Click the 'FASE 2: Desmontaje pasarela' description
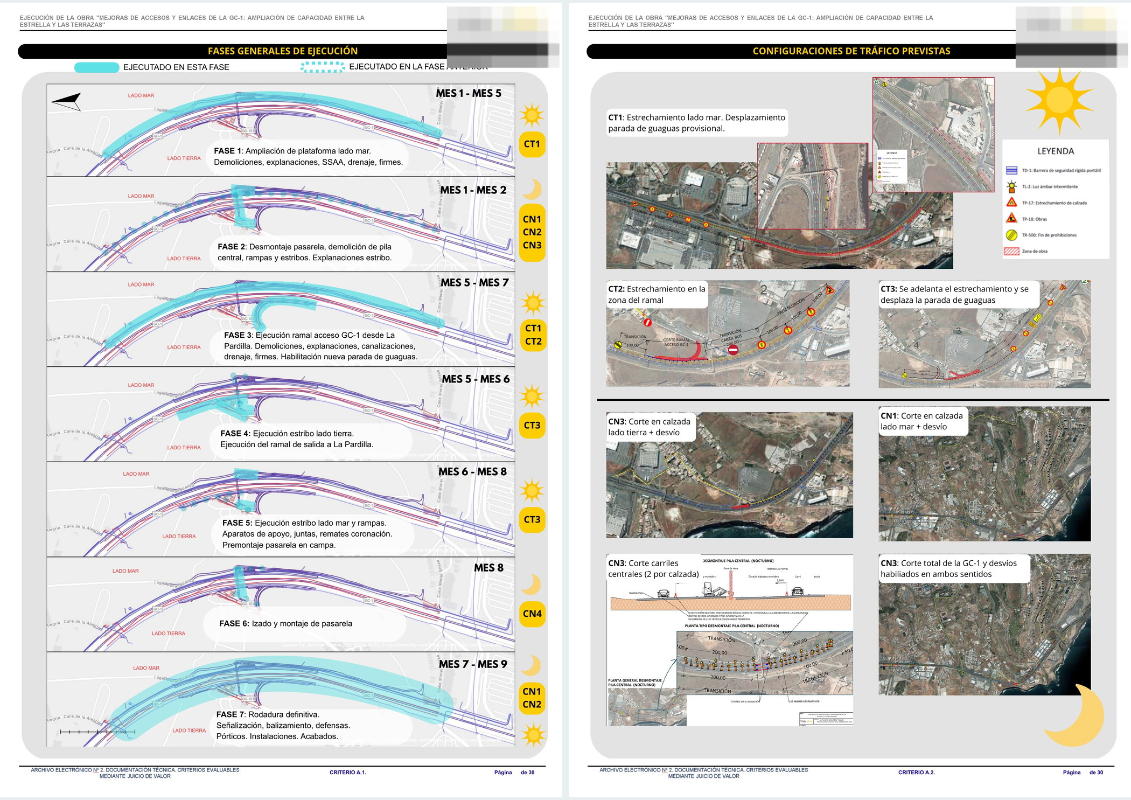The height and width of the screenshot is (800, 1131). 305,252
